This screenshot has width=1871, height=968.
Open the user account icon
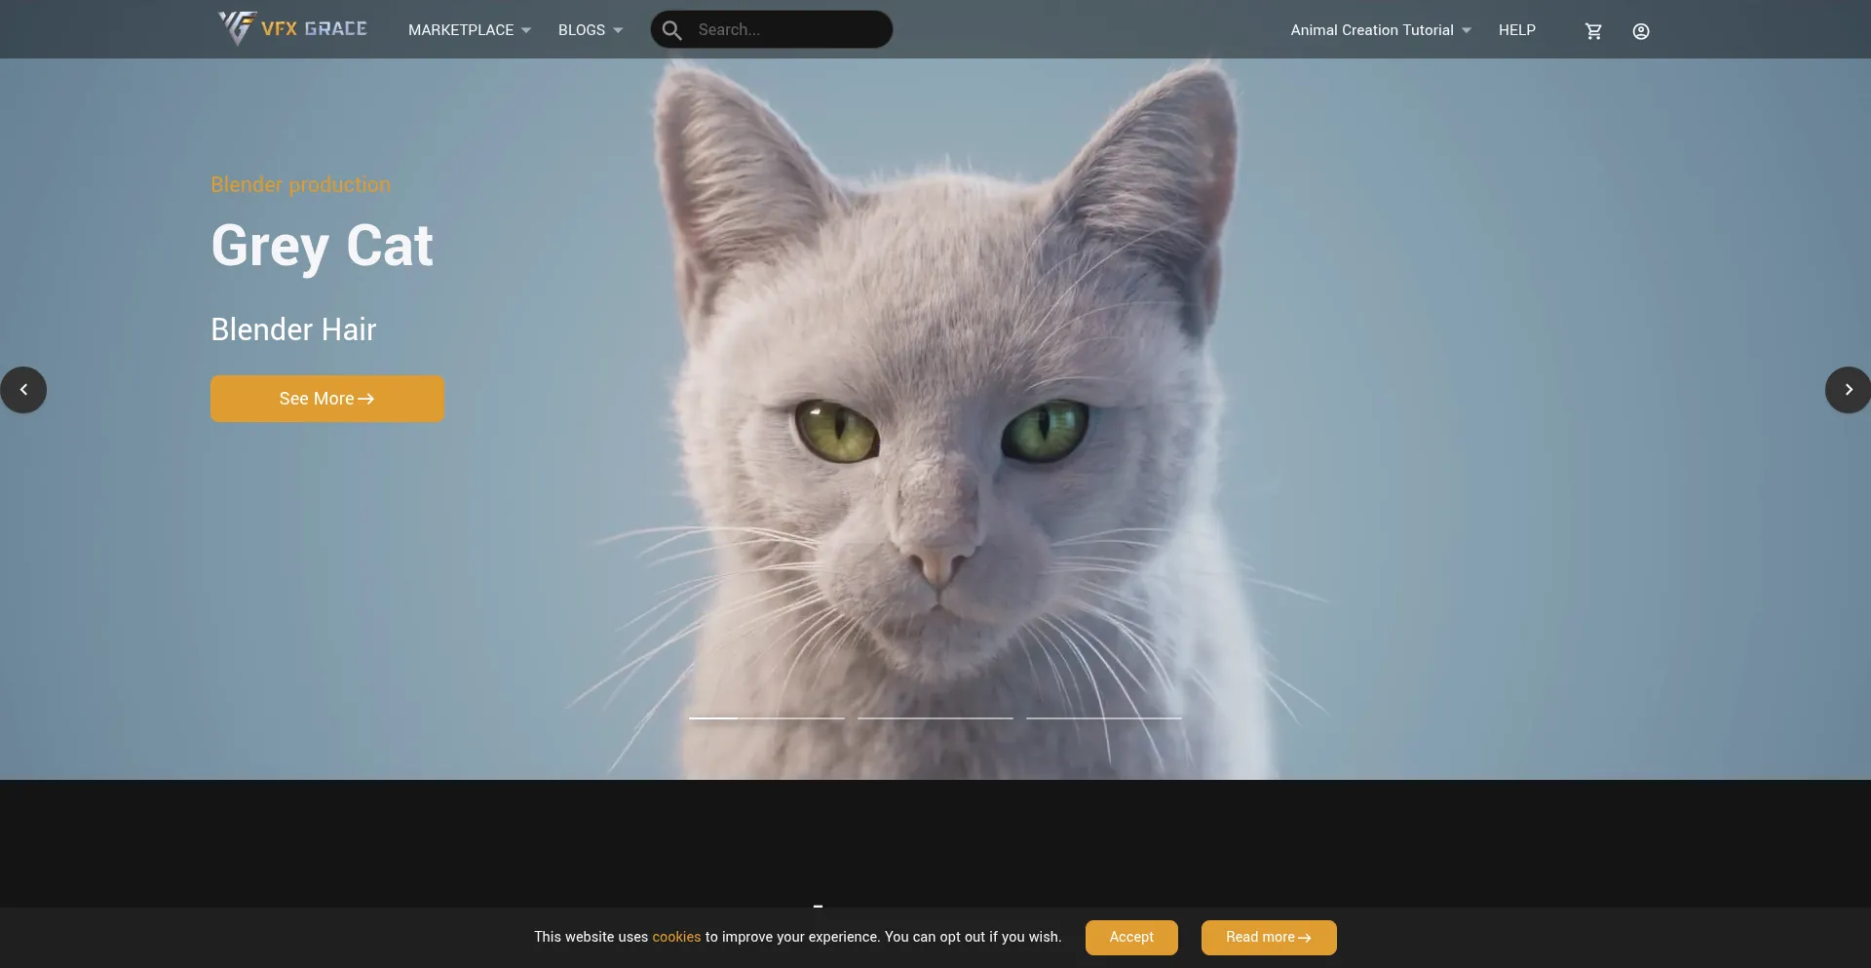[x=1641, y=31]
